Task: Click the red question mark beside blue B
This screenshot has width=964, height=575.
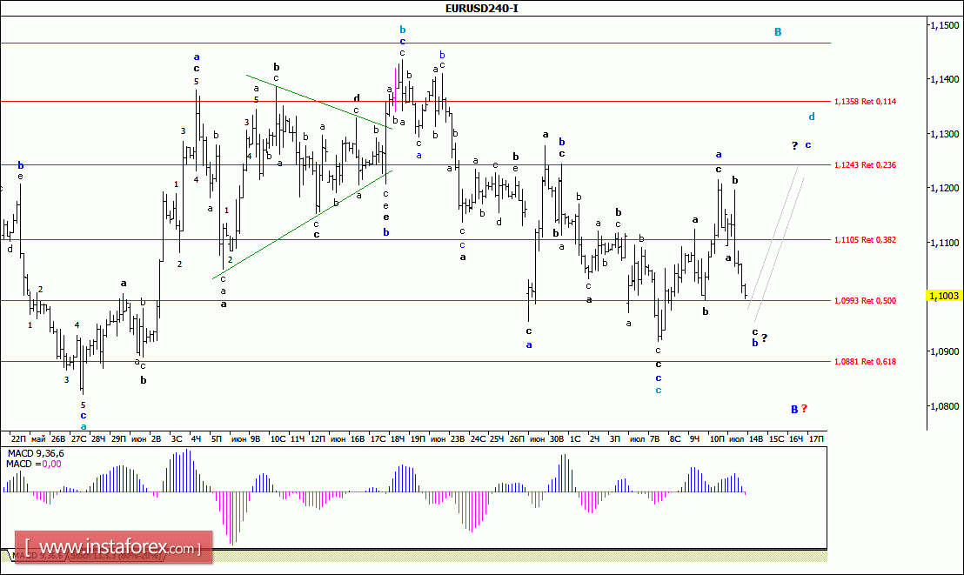Action: point(804,408)
